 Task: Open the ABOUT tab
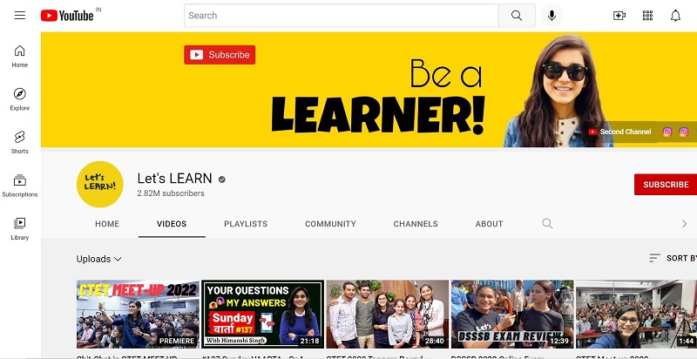point(489,224)
